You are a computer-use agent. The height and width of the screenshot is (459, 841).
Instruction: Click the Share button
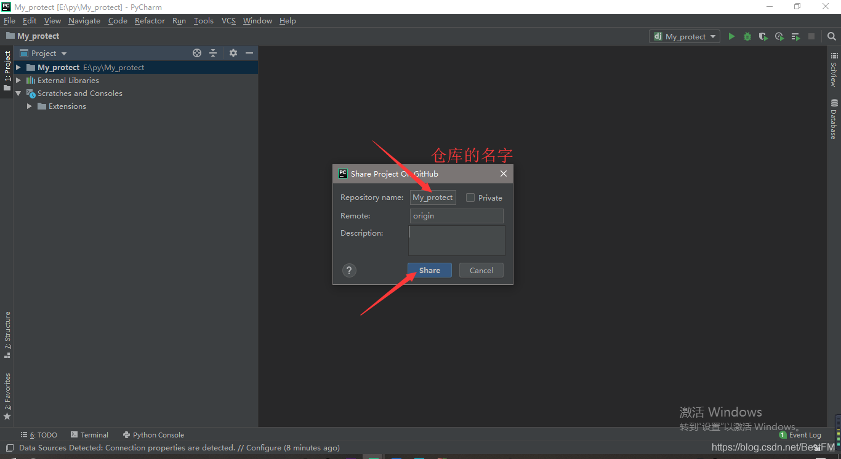pos(430,270)
